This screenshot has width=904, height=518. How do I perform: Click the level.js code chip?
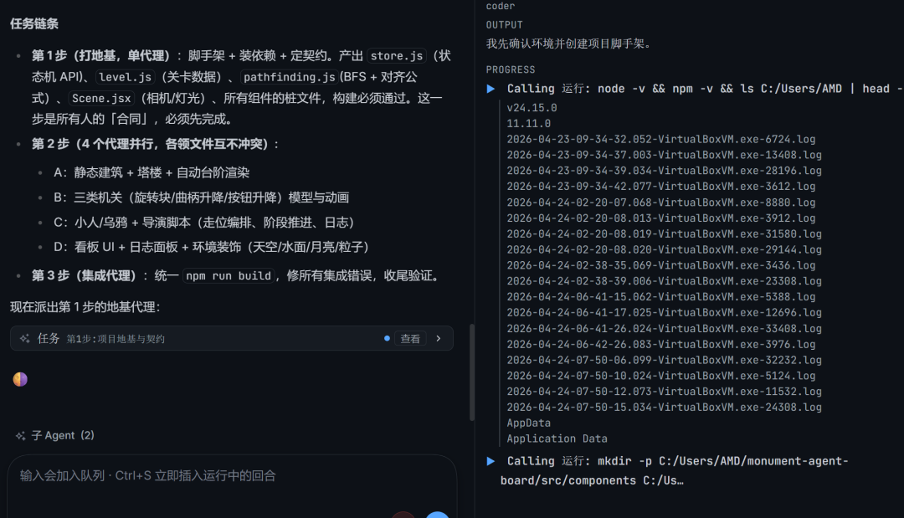click(125, 77)
